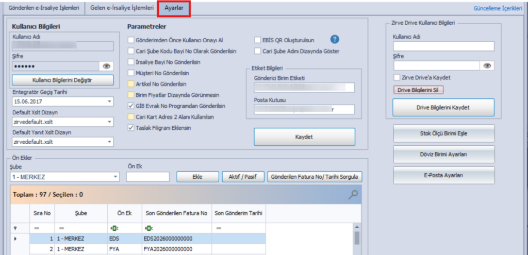Click the Zirve Drive Şifre field
Screen dimensions: 528x255
(x=436, y=65)
